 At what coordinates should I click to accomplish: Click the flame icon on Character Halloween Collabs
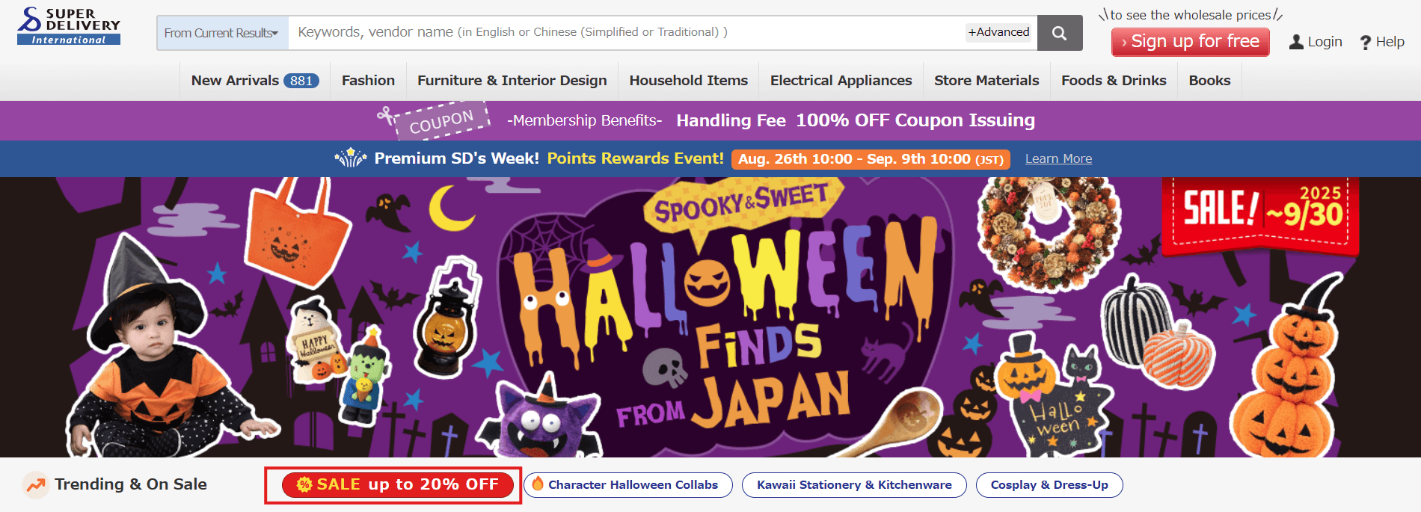[537, 484]
